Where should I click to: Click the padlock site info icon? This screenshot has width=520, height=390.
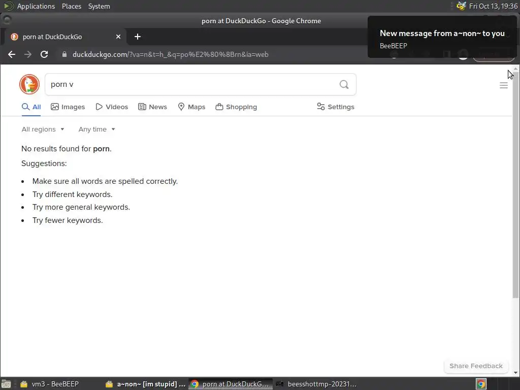(x=64, y=54)
